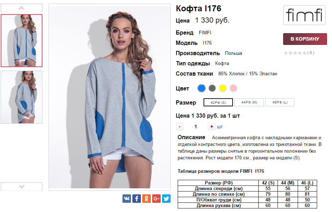Viewport: 332px width, 212px height.
Task: Show previous thumbnails with up chevron
Action: point(21,8)
